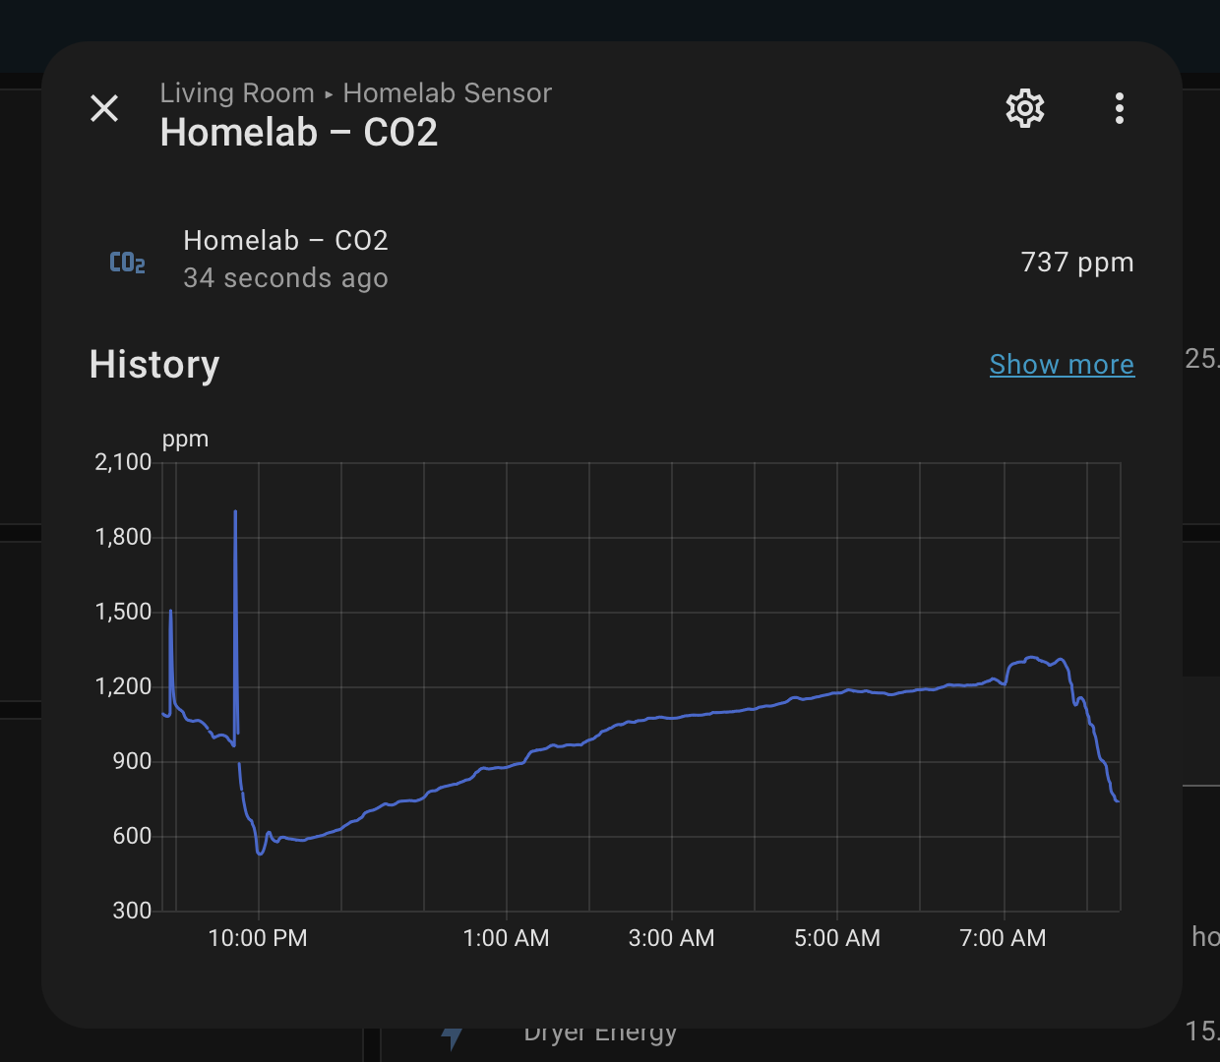Open the three-dot overflow menu
This screenshot has width=1220, height=1062.
[1119, 108]
